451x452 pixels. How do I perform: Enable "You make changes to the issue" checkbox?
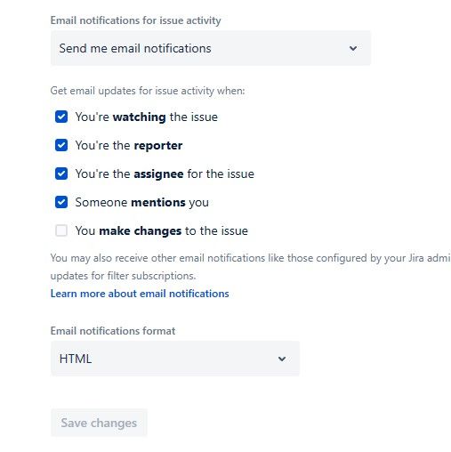coord(61,230)
